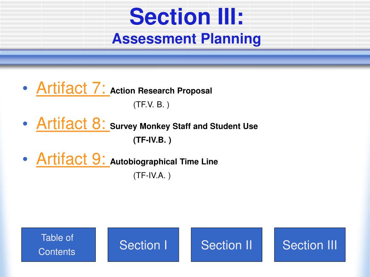Click the 'Autobiographical Time Line' text

pyautogui.click(x=164, y=162)
